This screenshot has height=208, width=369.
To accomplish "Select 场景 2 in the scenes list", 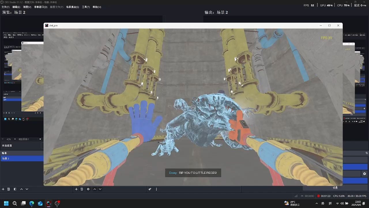I will click(22, 159).
